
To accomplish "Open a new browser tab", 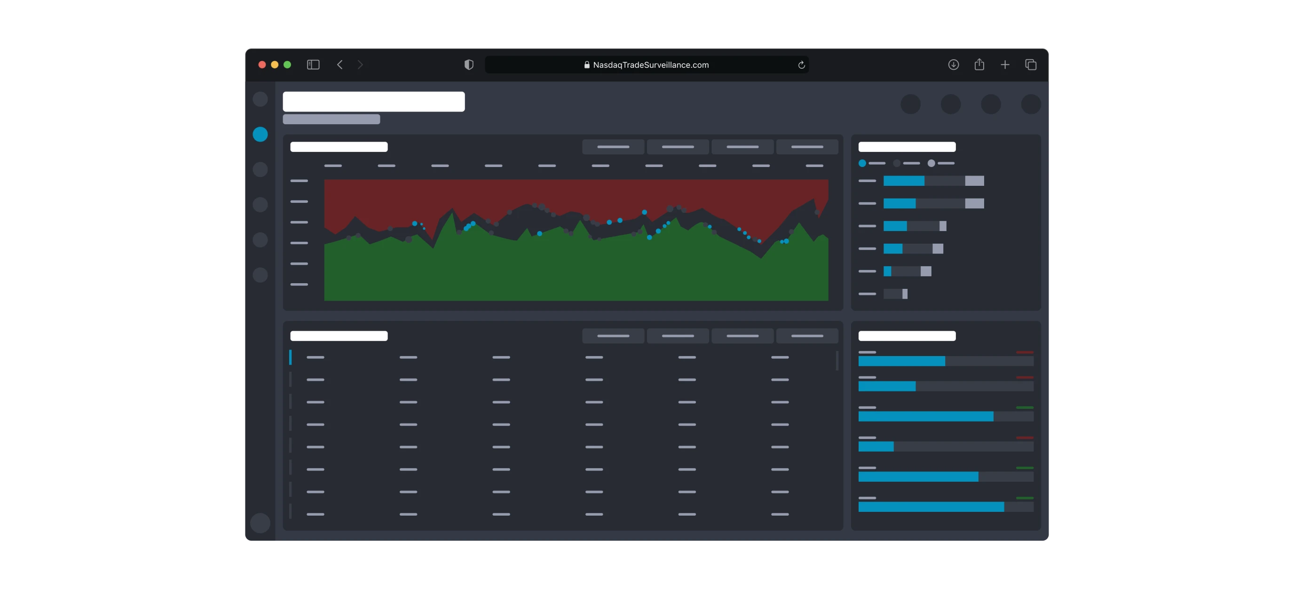I will [x=1005, y=64].
